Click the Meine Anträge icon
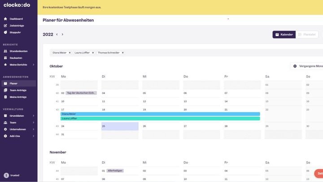Image resolution: width=323 pixels, height=182 pixels. (x=5, y=97)
